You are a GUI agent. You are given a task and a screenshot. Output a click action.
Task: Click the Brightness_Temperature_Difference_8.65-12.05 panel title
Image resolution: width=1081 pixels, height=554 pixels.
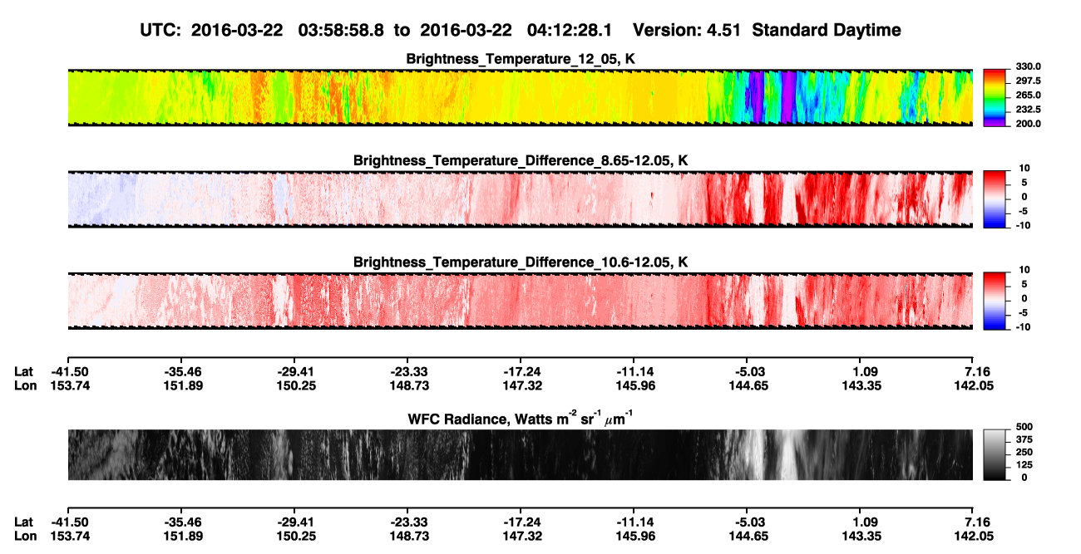pos(521,160)
